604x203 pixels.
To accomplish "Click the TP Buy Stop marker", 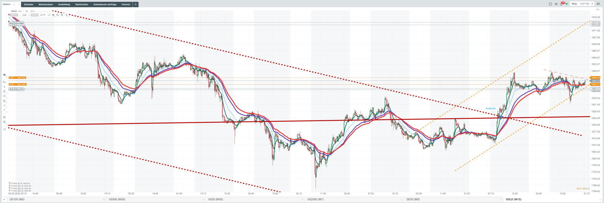I will coord(17,23).
